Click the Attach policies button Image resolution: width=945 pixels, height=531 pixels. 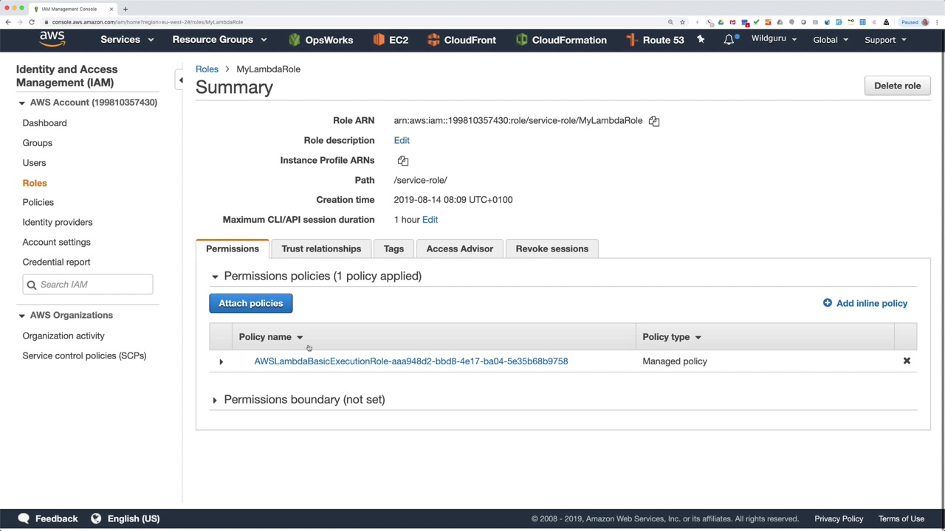tap(251, 303)
